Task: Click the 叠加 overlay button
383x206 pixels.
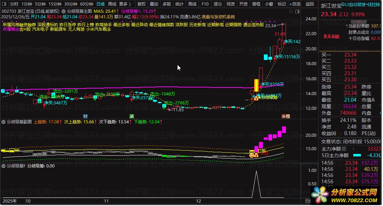Action: point(154,4)
